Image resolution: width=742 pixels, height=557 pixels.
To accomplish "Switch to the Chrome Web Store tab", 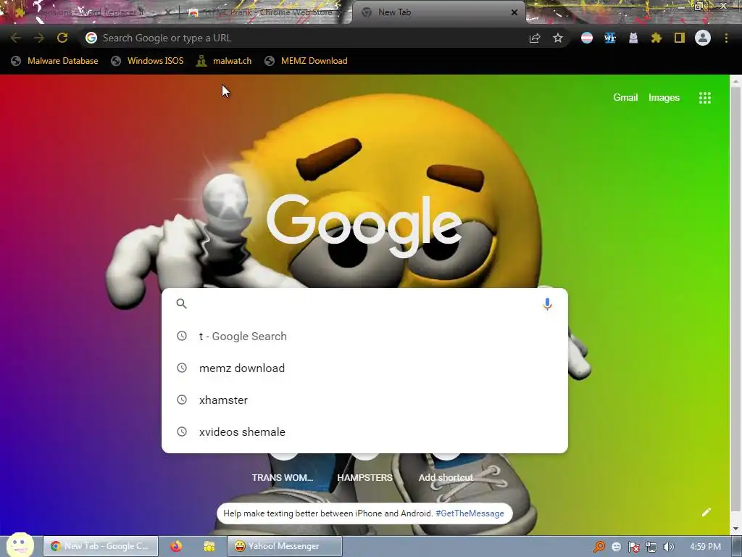I will (265, 12).
